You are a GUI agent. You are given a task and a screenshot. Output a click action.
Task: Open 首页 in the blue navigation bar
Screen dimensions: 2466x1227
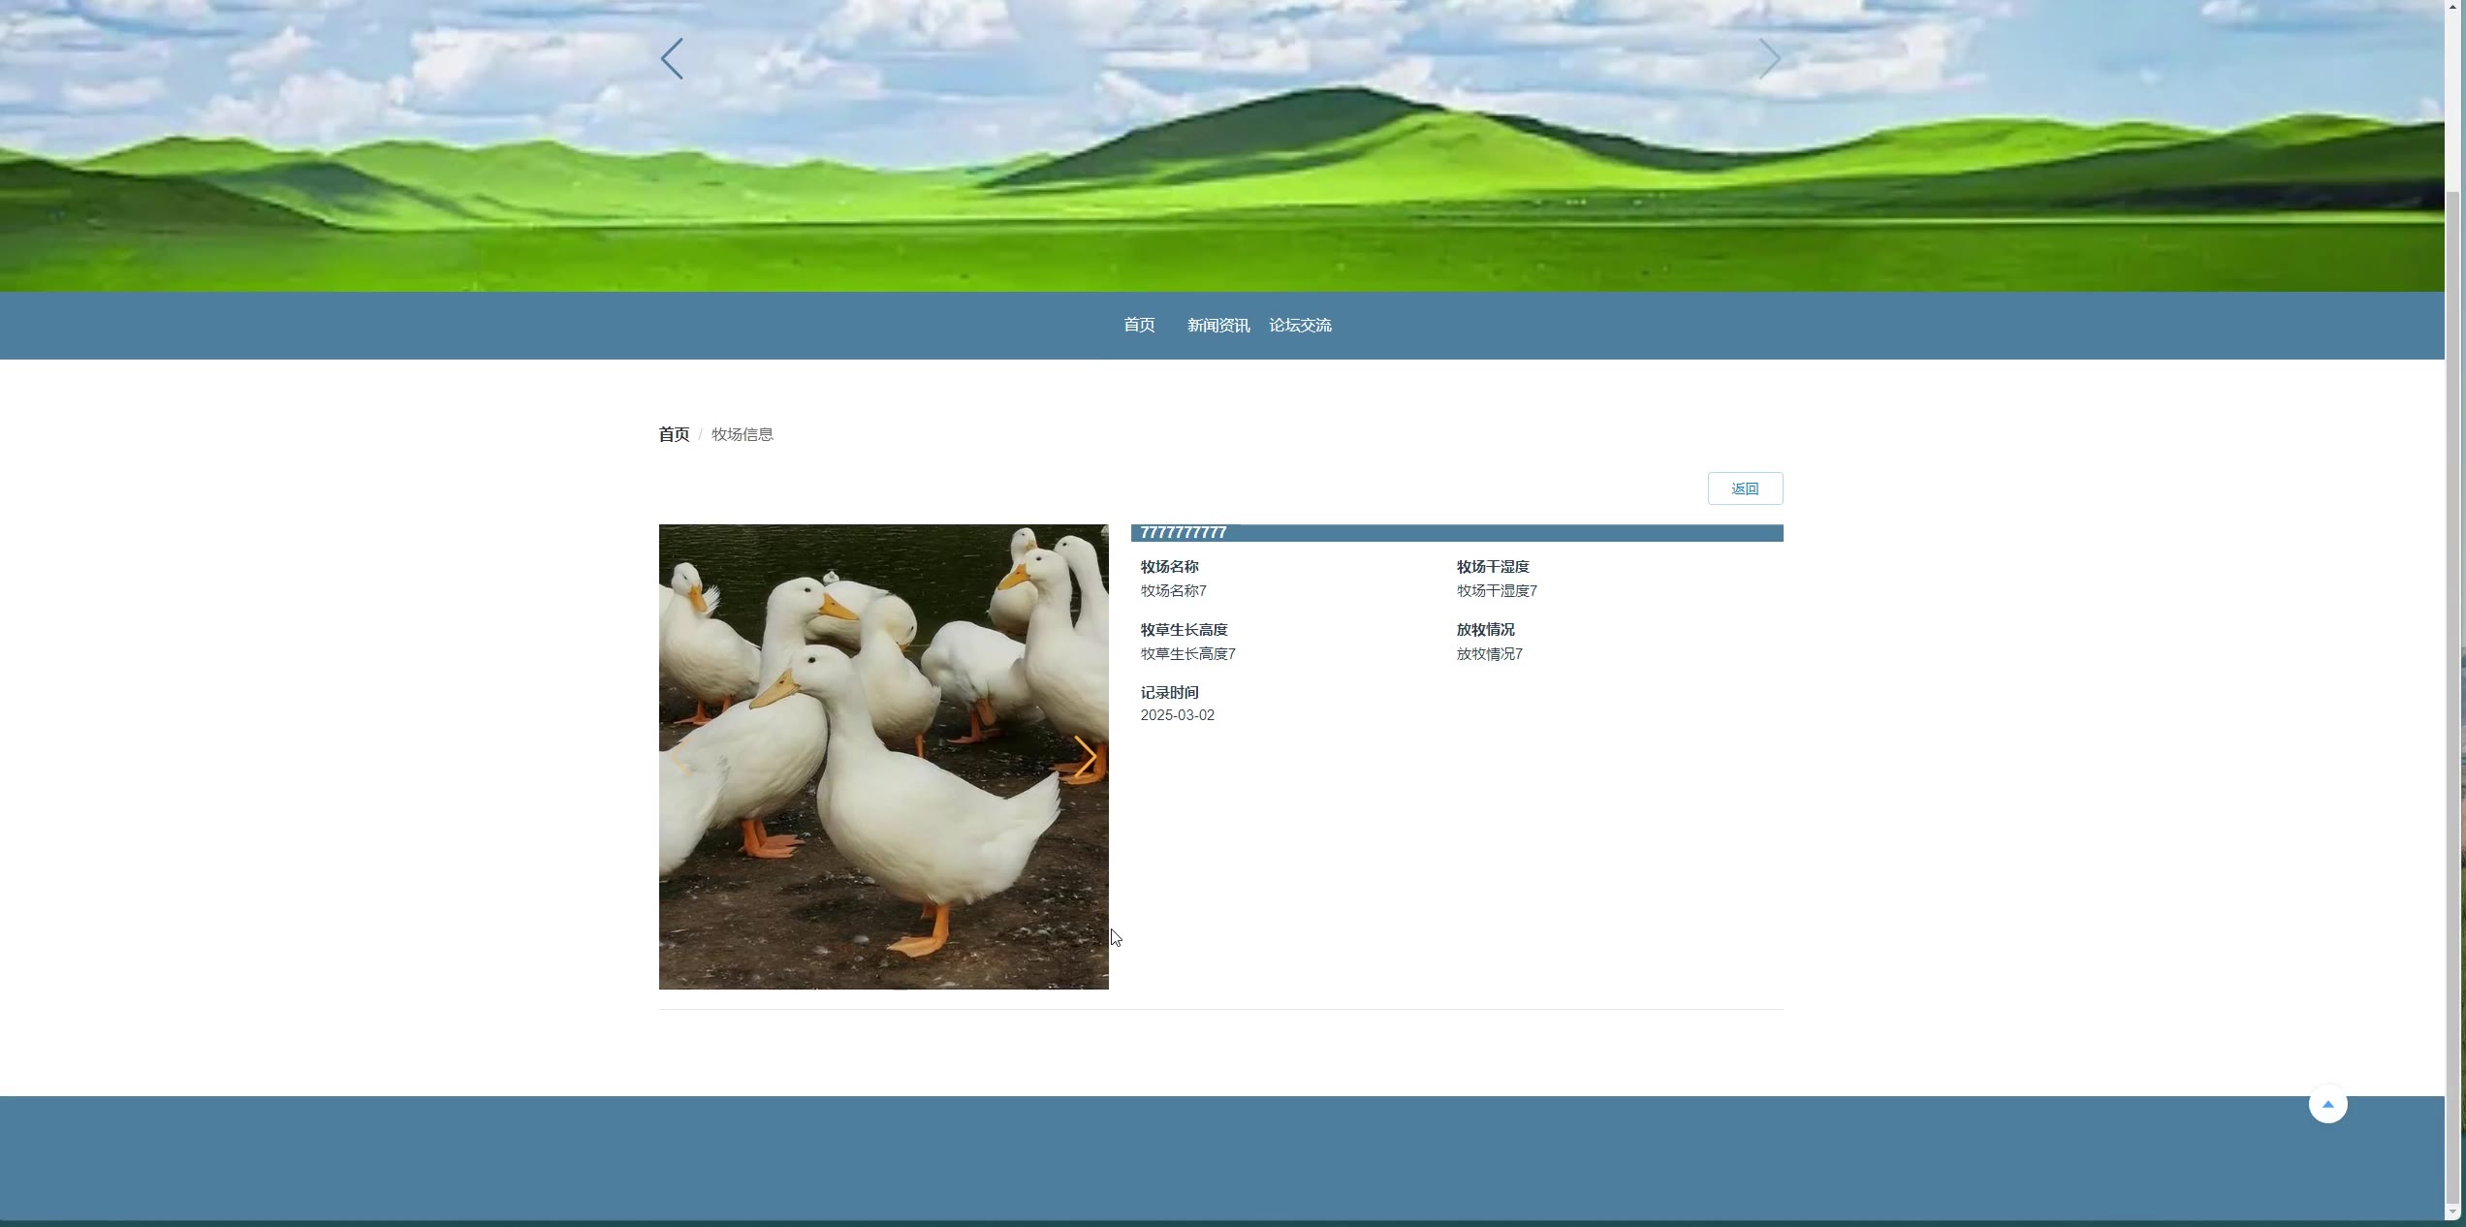click(x=1139, y=326)
